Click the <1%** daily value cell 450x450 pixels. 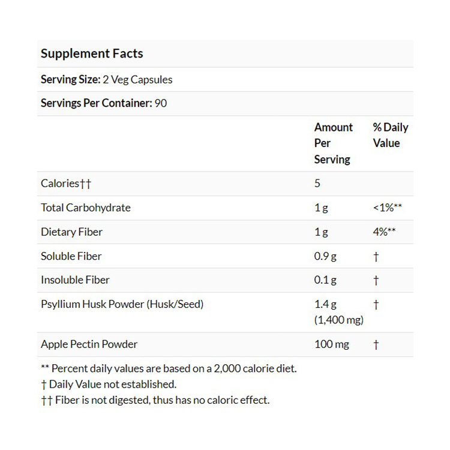pos(387,208)
